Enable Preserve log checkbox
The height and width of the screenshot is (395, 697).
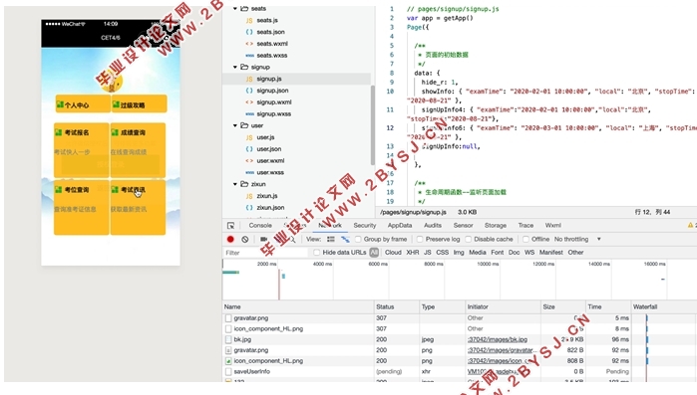(420, 239)
